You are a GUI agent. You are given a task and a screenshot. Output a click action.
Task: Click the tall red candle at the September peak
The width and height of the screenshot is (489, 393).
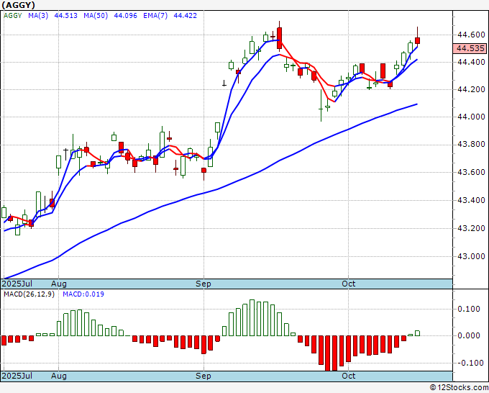(280, 37)
